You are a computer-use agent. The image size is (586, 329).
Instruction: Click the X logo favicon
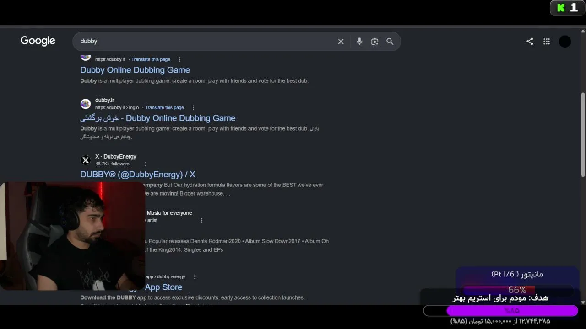coord(86,160)
